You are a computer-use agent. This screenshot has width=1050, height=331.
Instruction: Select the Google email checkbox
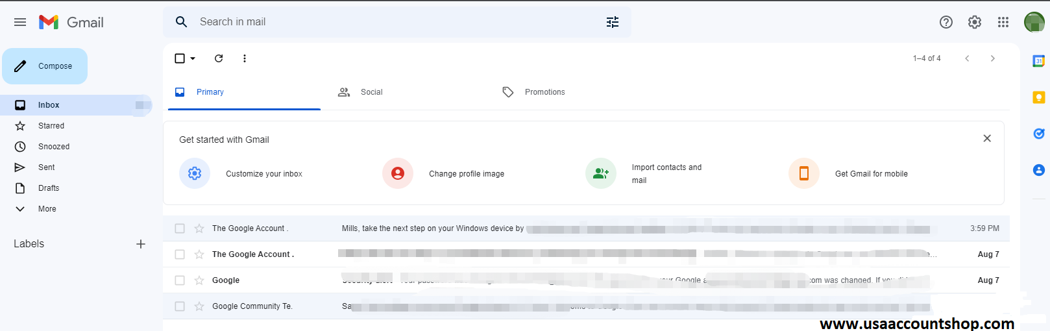(180, 280)
